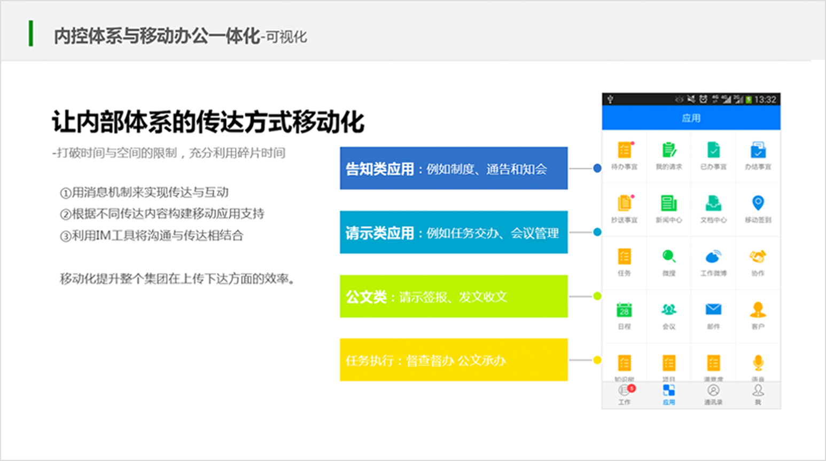Open the 会议 meeting icon
826x461 pixels.
pos(668,310)
